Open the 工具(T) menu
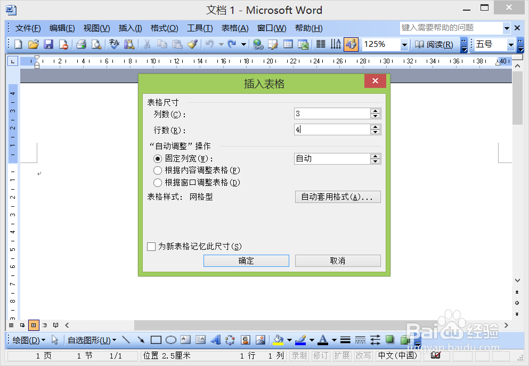 coord(200,28)
